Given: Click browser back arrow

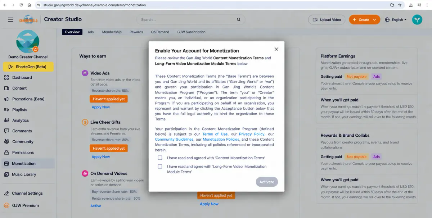Looking at the screenshot, I should click(x=5, y=5).
